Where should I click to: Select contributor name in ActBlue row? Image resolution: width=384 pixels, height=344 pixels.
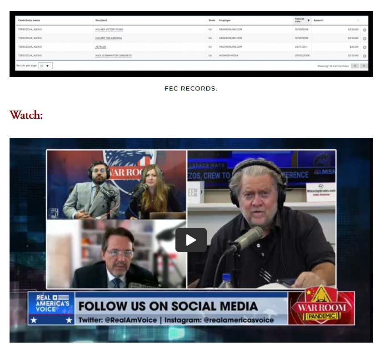point(30,47)
